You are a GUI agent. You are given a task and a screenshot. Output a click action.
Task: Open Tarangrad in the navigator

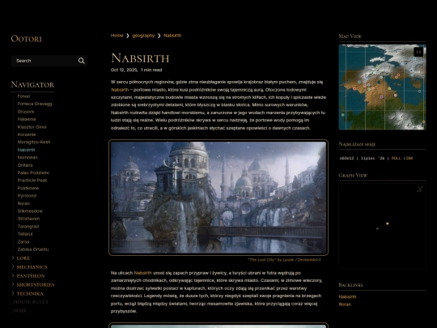(x=28, y=226)
